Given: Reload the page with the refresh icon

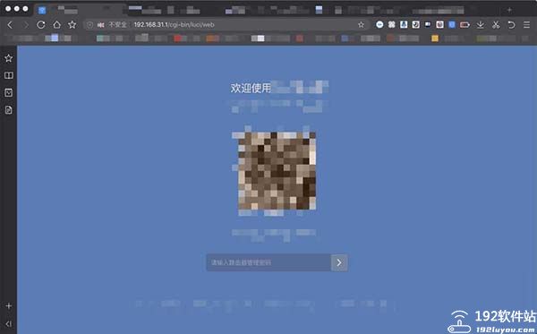Looking at the screenshot, I should pyautogui.click(x=41, y=25).
